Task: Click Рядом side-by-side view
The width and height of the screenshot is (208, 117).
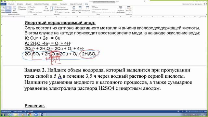Action: click(95, 7)
